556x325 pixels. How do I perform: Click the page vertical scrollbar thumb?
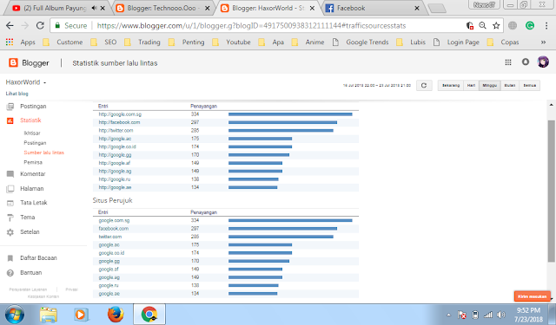551,191
